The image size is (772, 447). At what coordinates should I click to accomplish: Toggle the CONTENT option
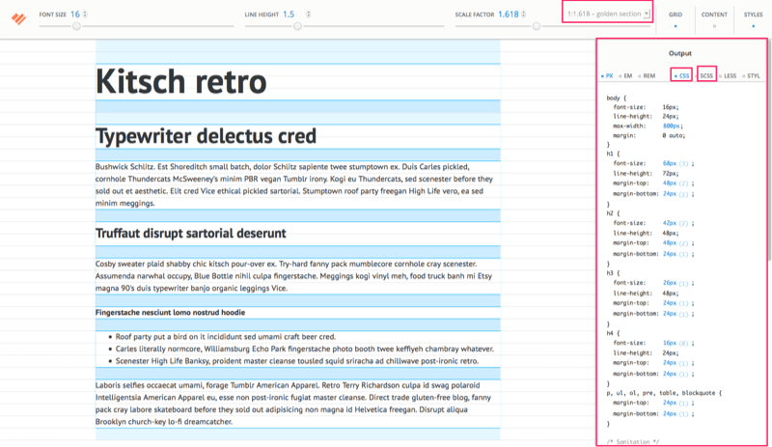pyautogui.click(x=714, y=19)
